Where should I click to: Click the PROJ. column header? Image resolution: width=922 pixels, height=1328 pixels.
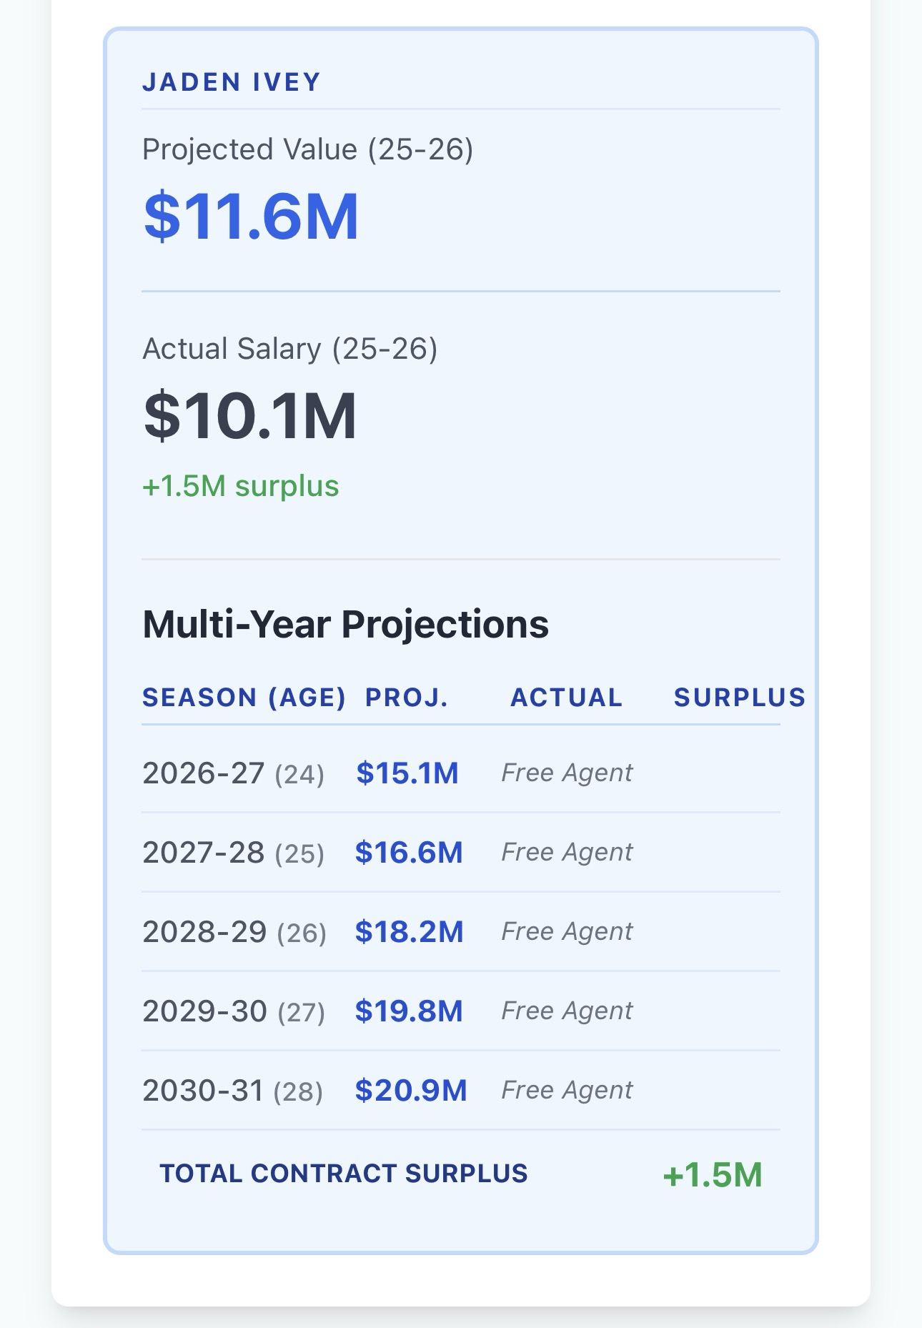[x=407, y=698]
